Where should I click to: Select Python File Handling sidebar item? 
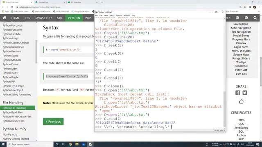[x=18, y=108]
